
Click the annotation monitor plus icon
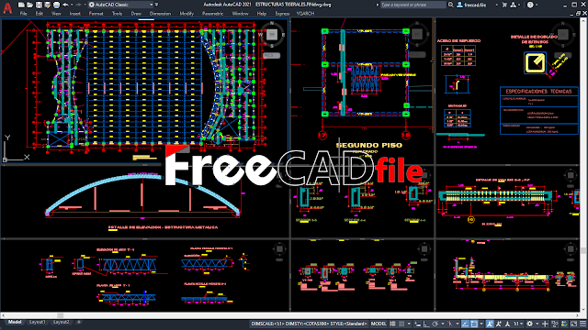[x=545, y=324]
